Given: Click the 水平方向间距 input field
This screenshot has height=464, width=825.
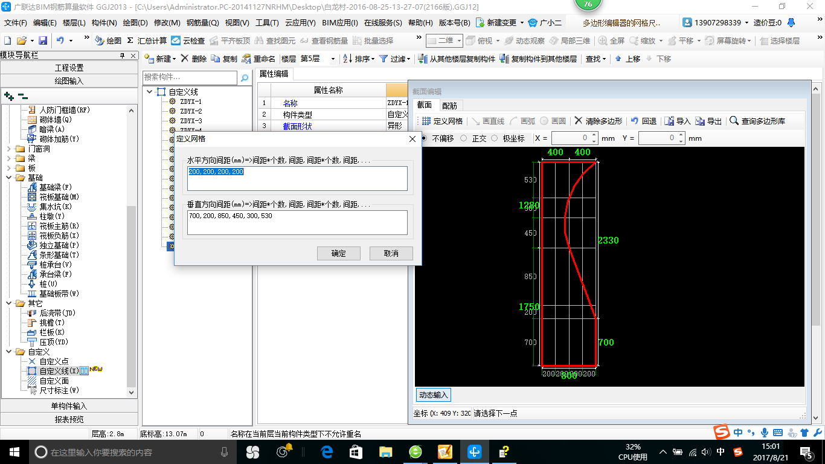Looking at the screenshot, I should point(297,179).
